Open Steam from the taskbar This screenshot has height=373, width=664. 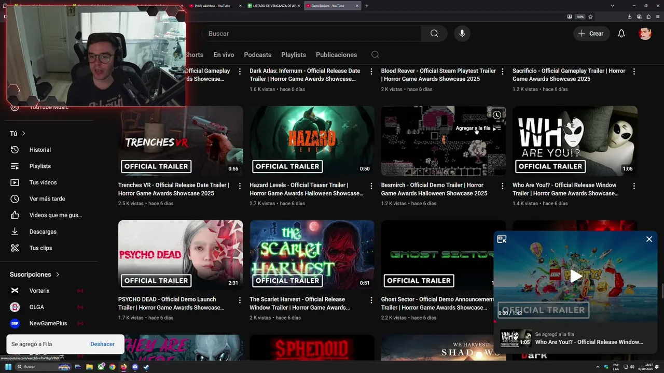point(146,367)
